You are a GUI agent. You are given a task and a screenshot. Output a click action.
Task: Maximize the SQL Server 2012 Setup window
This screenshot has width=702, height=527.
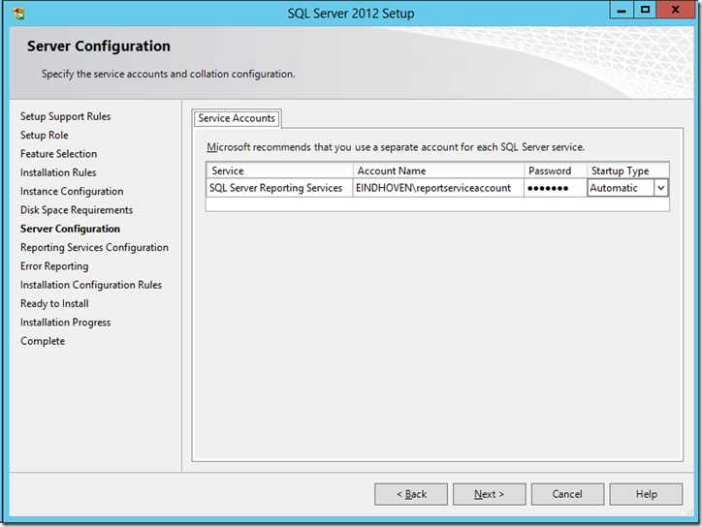click(x=645, y=10)
